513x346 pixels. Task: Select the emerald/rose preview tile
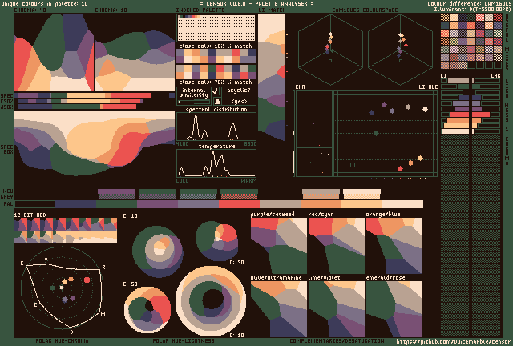point(394,308)
